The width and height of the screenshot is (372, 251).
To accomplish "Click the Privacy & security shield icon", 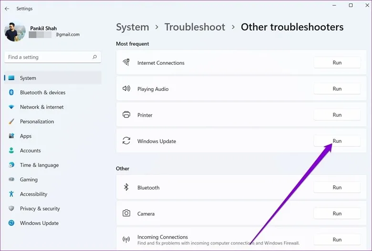I will 11,209.
